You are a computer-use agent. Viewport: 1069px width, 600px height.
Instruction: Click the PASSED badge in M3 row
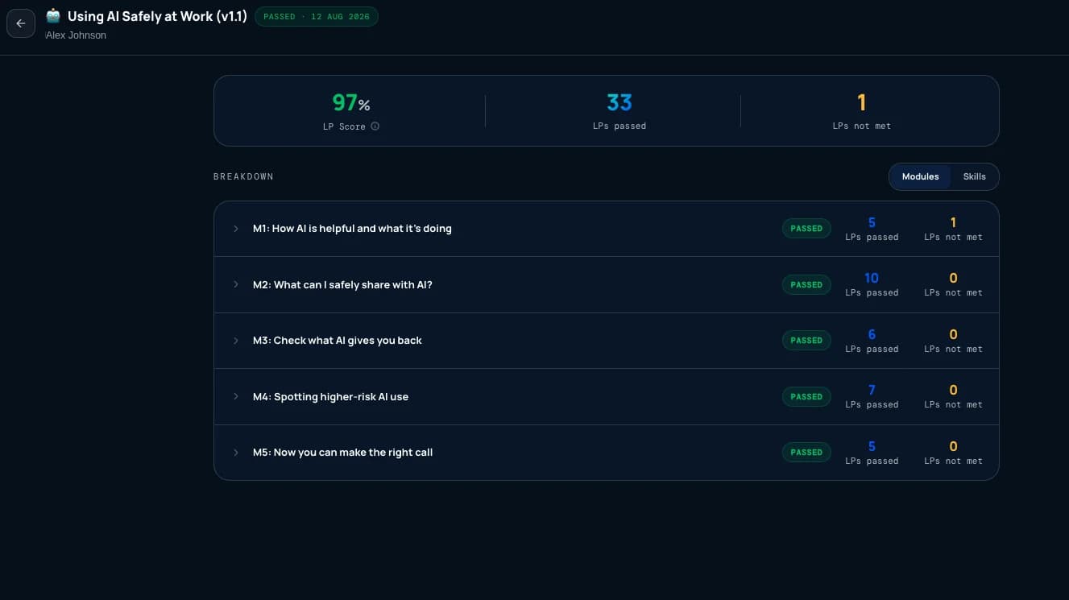click(x=806, y=341)
